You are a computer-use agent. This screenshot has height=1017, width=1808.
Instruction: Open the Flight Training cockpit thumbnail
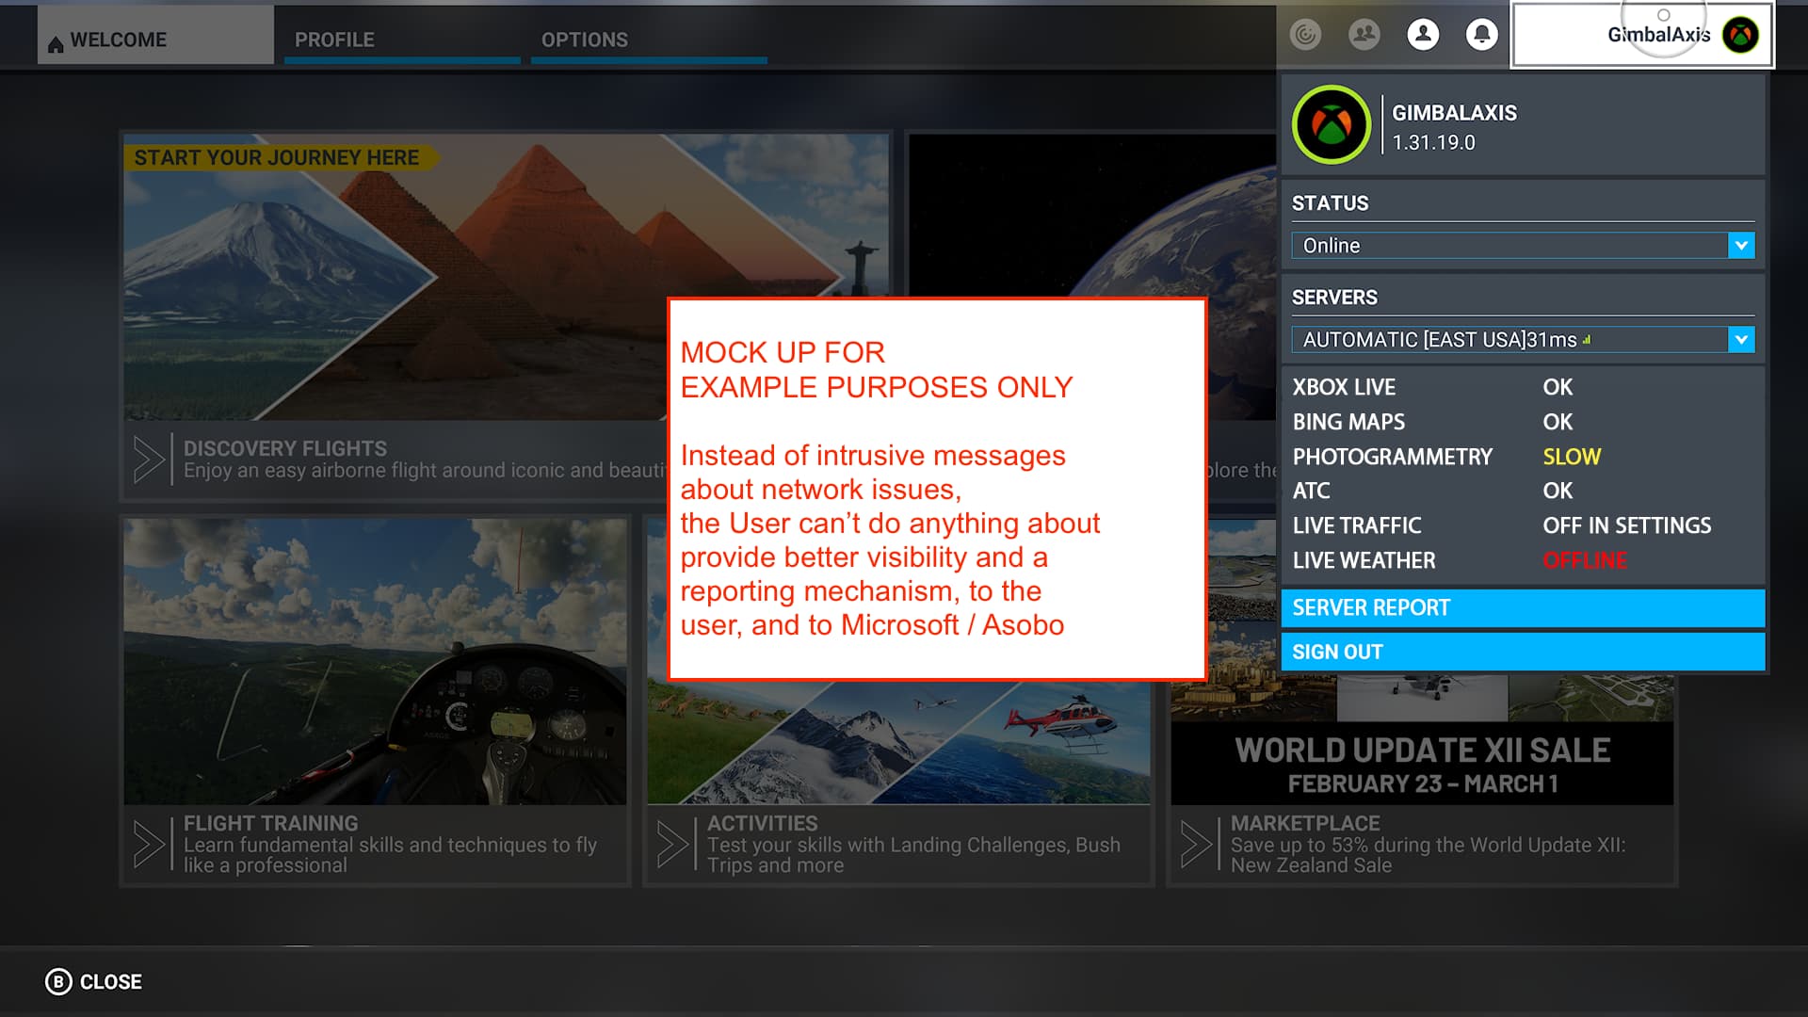[x=375, y=661]
